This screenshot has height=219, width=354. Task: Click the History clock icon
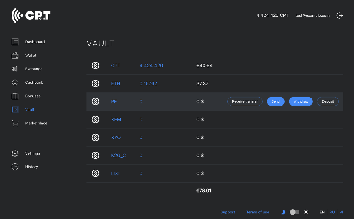click(15, 167)
